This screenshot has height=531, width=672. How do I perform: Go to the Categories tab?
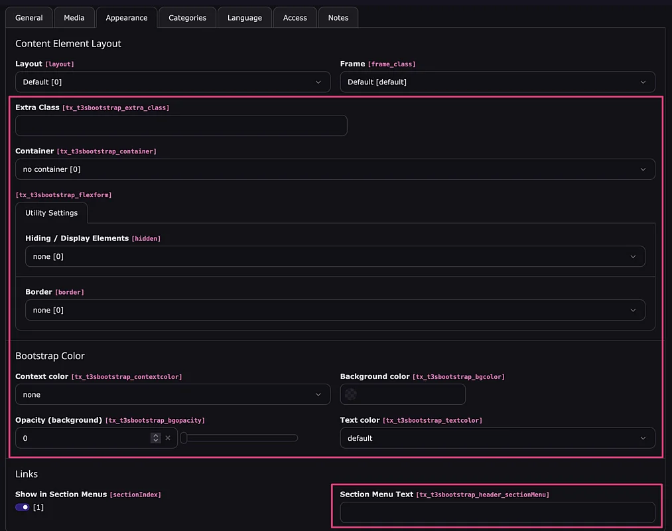(187, 18)
